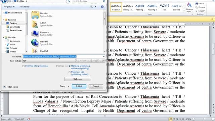
Task: Click the proofing errors icon in status bar
Action: tap(29, 119)
